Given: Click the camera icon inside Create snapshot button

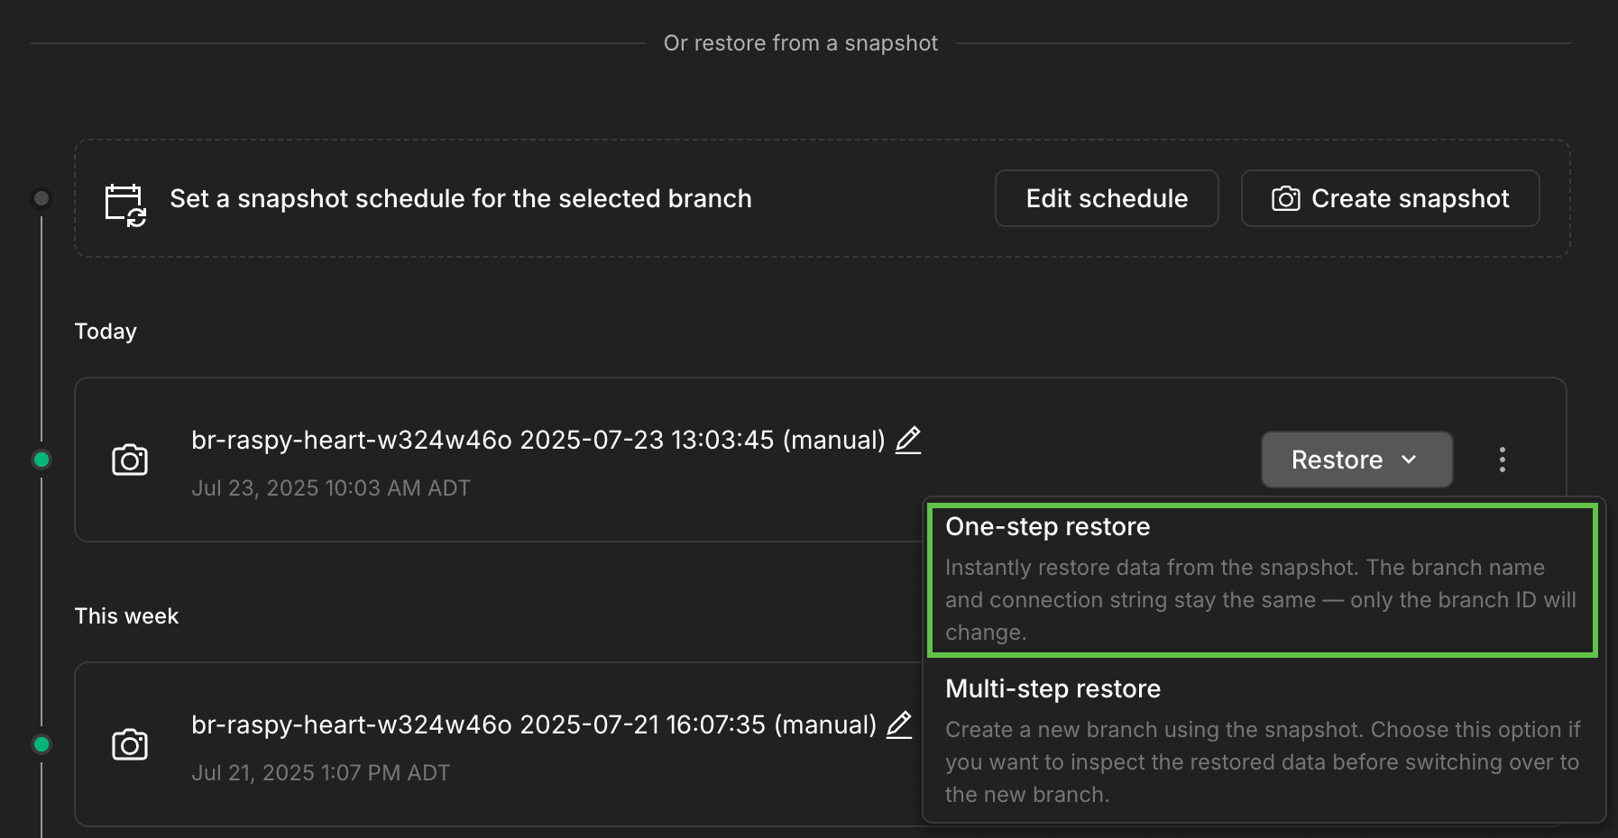Looking at the screenshot, I should [x=1287, y=198].
